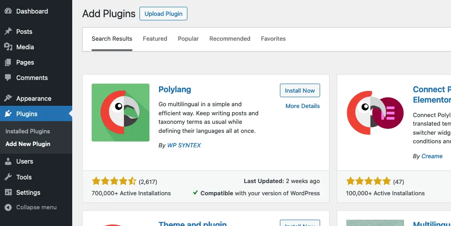
Task: Switch to the Popular tab
Action: click(188, 38)
